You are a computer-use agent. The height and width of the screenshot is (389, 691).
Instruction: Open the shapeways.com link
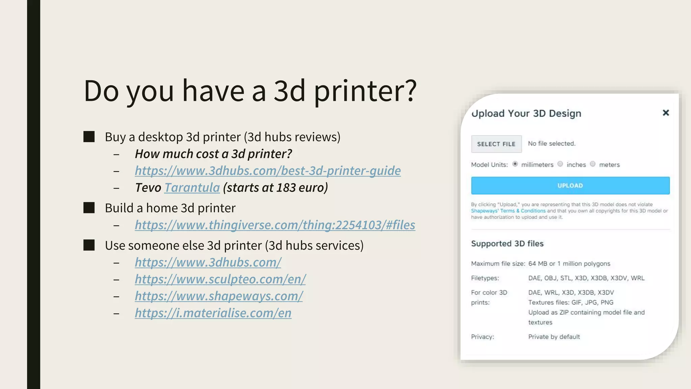coord(219,296)
